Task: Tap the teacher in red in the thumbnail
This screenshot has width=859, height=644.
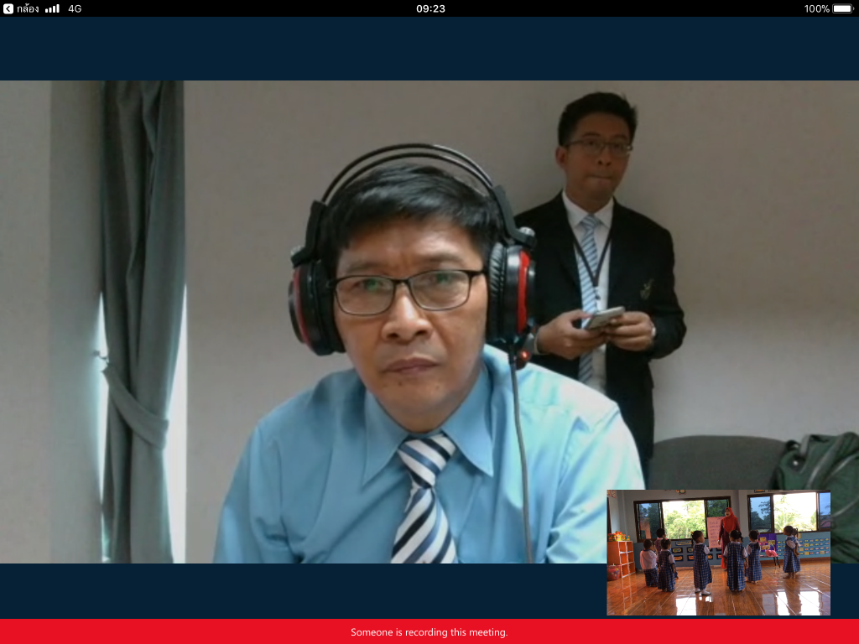Action: [x=728, y=527]
